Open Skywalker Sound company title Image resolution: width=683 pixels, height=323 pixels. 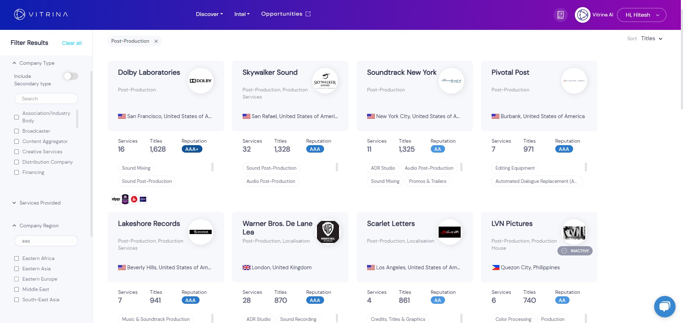tap(270, 72)
